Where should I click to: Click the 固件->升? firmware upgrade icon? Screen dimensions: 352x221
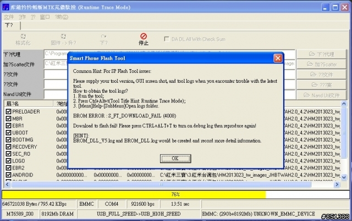click(64, 36)
